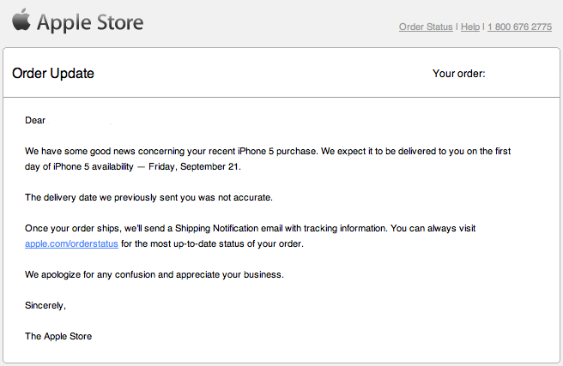Click the Apple Store wordmark

(90, 22)
